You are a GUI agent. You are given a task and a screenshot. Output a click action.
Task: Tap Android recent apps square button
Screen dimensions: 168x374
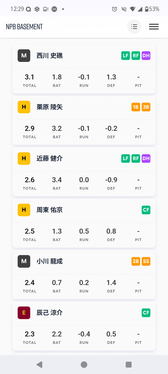(129, 365)
